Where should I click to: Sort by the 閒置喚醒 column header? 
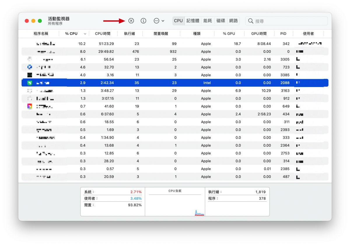(161, 33)
